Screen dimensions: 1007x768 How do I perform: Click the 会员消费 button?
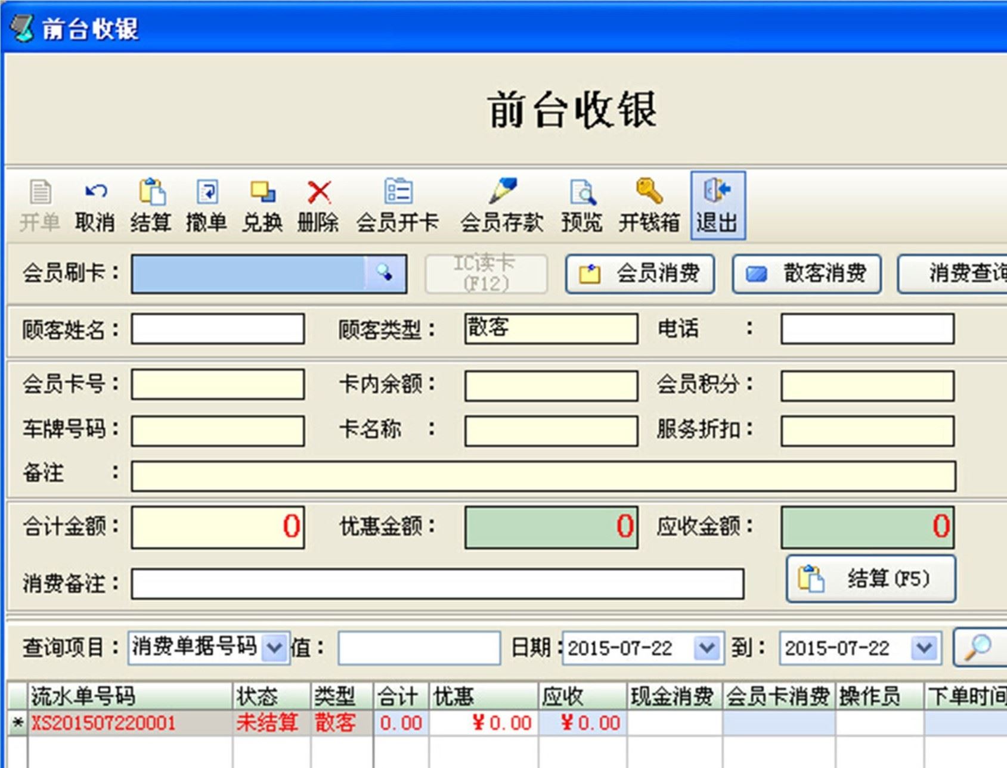tap(640, 273)
